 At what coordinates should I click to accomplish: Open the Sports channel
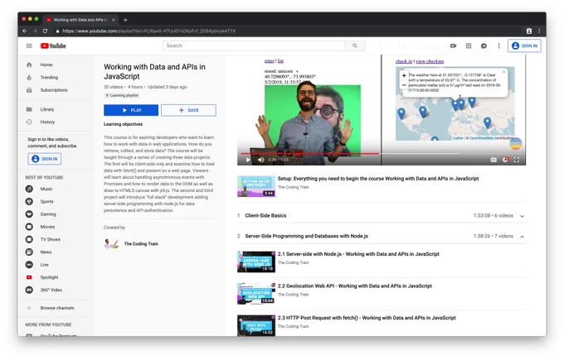click(x=46, y=201)
